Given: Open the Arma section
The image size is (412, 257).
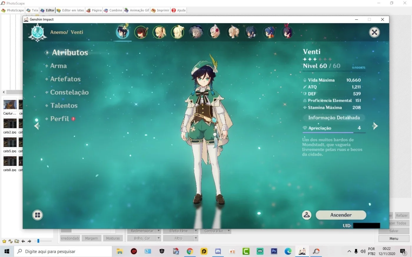Looking at the screenshot, I should pos(58,66).
